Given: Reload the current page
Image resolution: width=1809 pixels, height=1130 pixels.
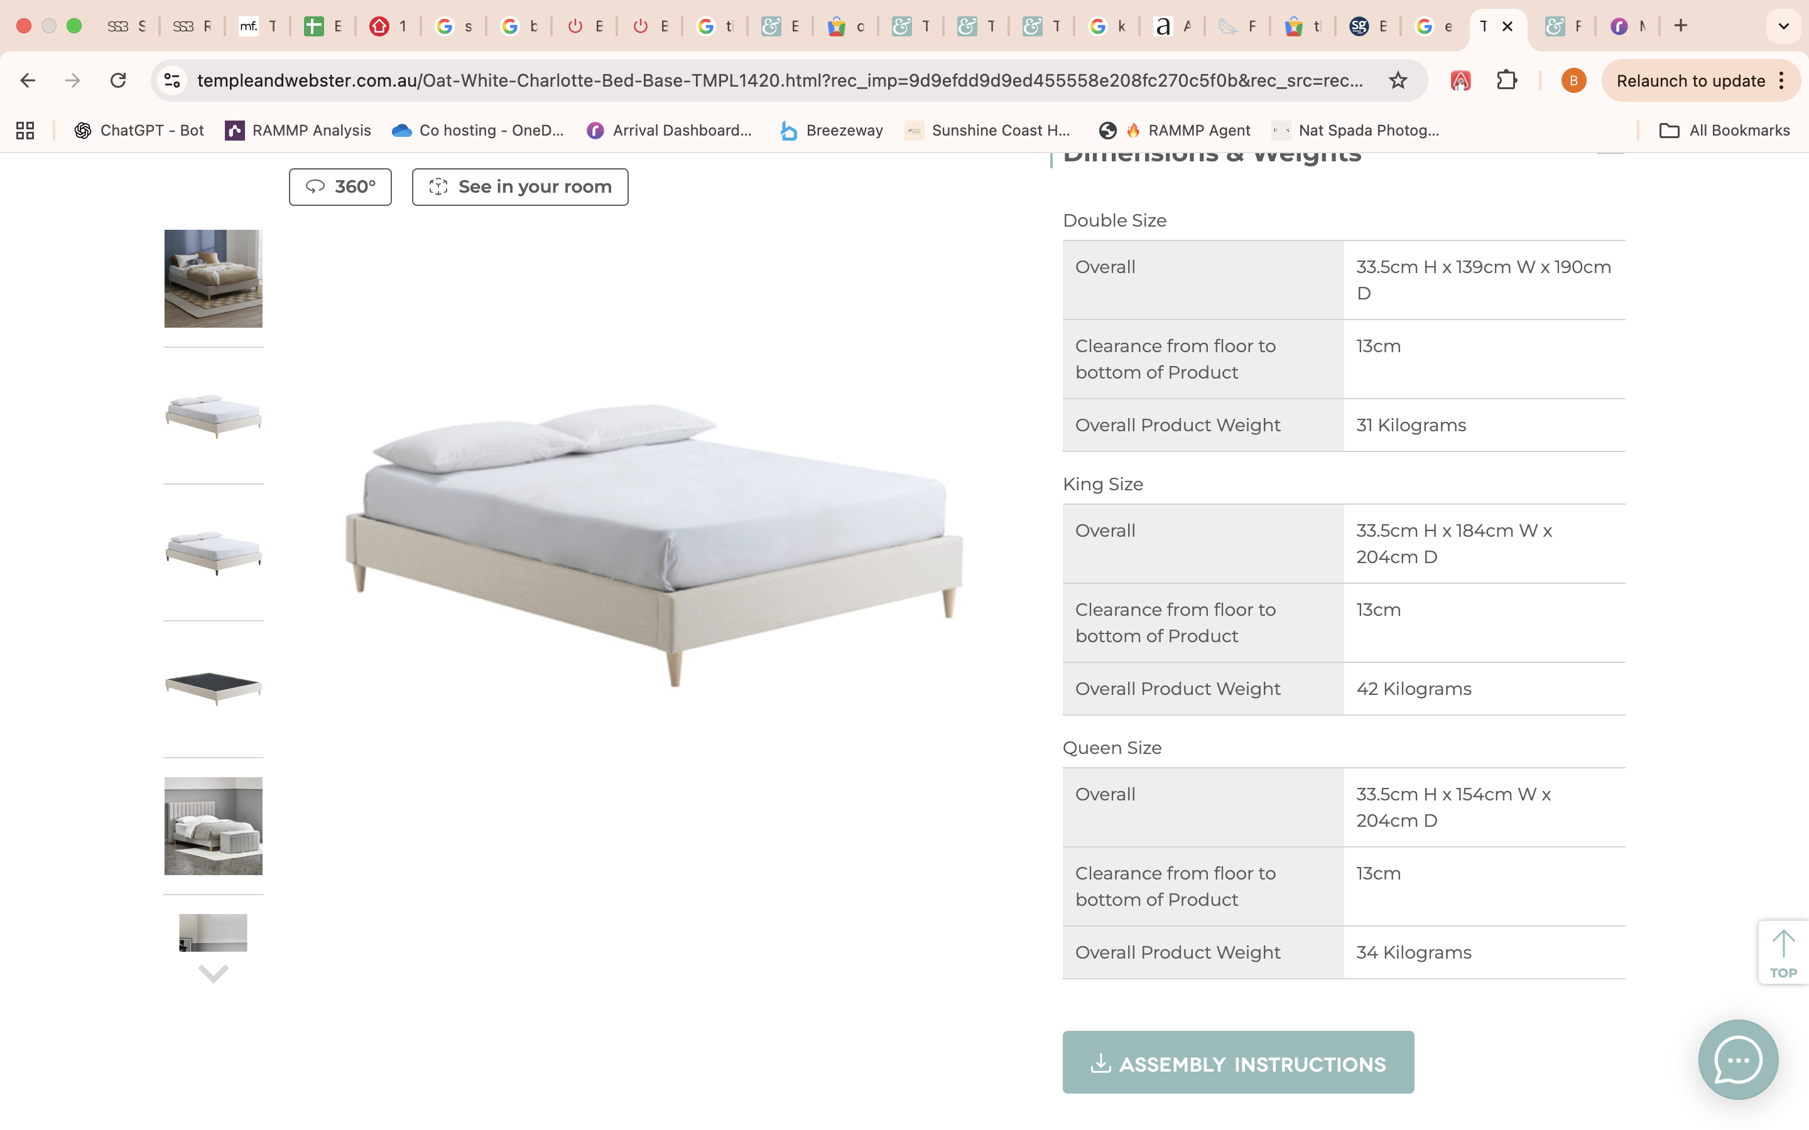Looking at the screenshot, I should (118, 81).
